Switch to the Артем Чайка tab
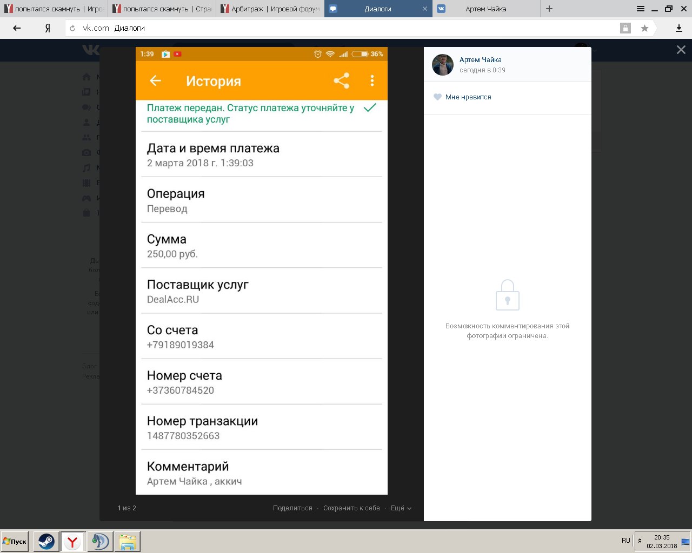 tap(485, 9)
